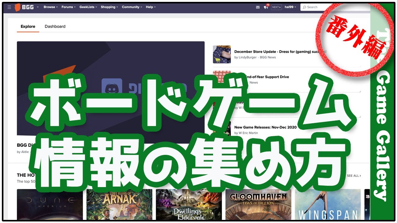Click the NEXT button in header

(x=276, y=7)
